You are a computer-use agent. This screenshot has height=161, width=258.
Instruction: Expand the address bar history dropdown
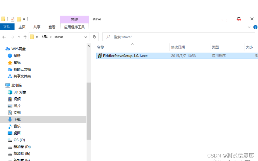[x=86, y=37]
